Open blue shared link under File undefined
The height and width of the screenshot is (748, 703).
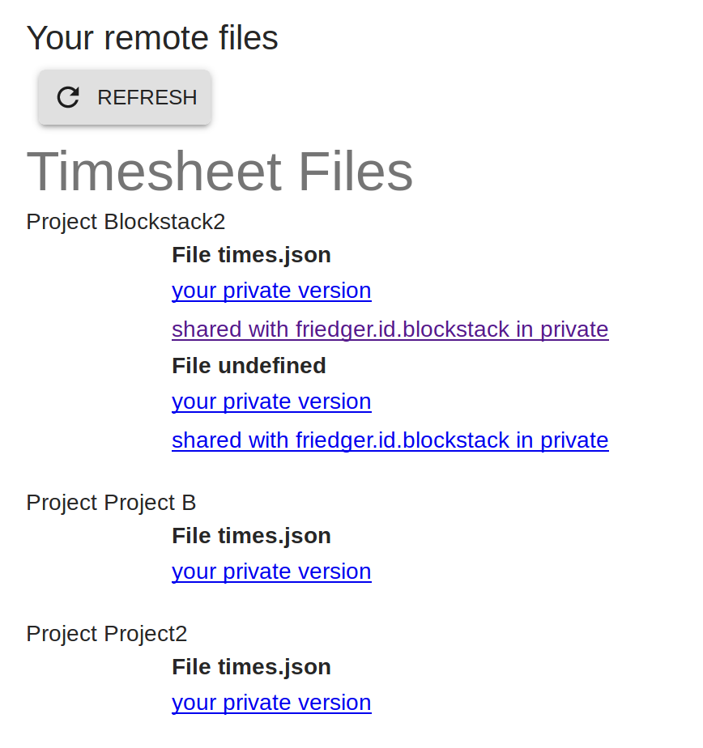coord(390,440)
